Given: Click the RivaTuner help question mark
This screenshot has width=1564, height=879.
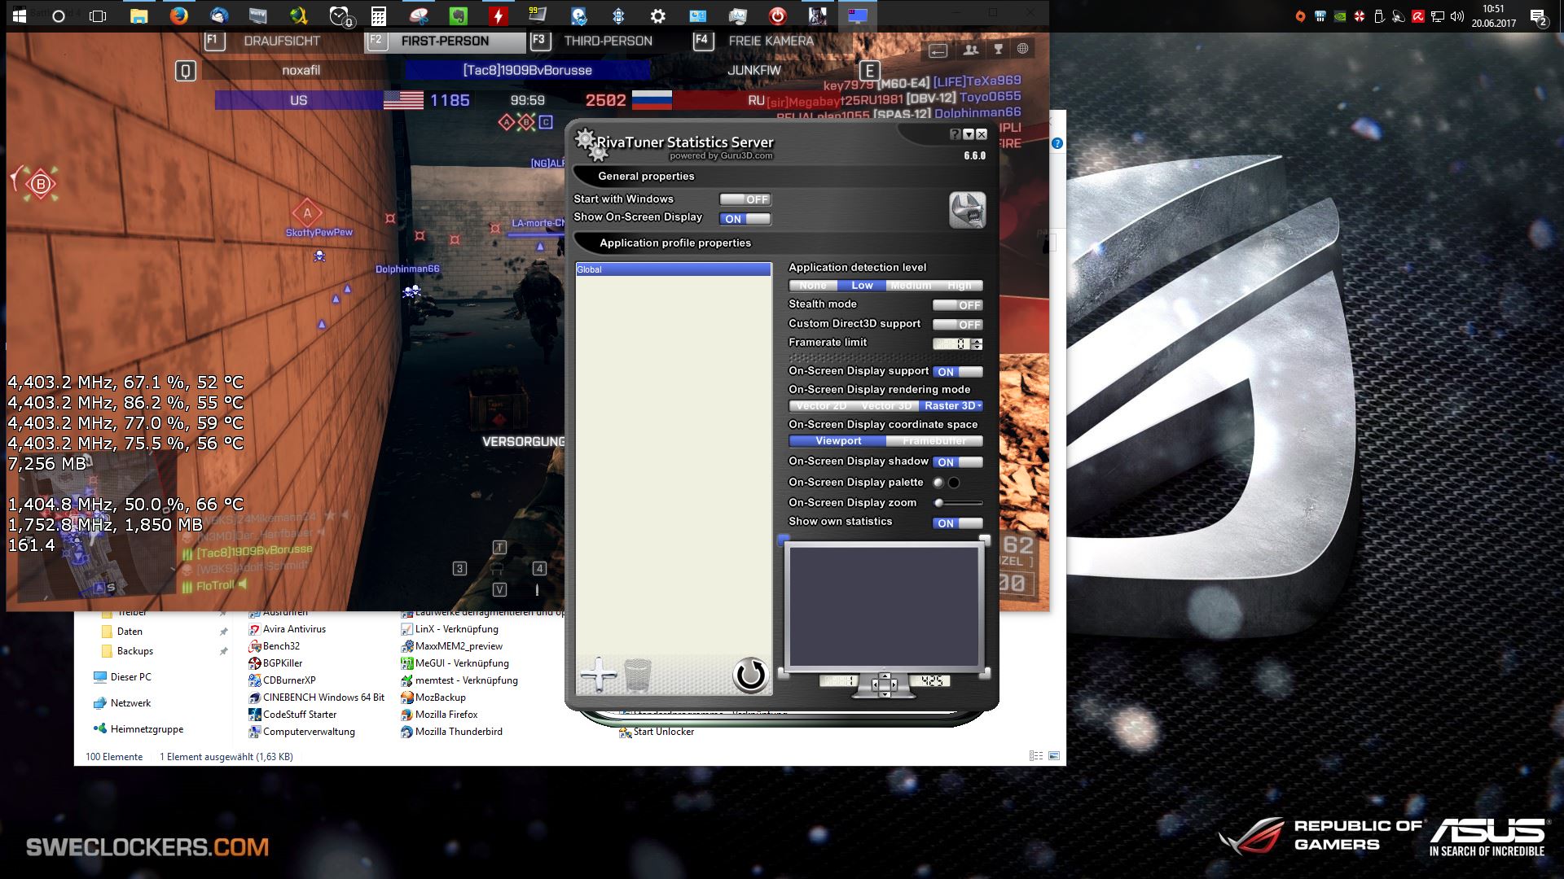Looking at the screenshot, I should click(955, 134).
